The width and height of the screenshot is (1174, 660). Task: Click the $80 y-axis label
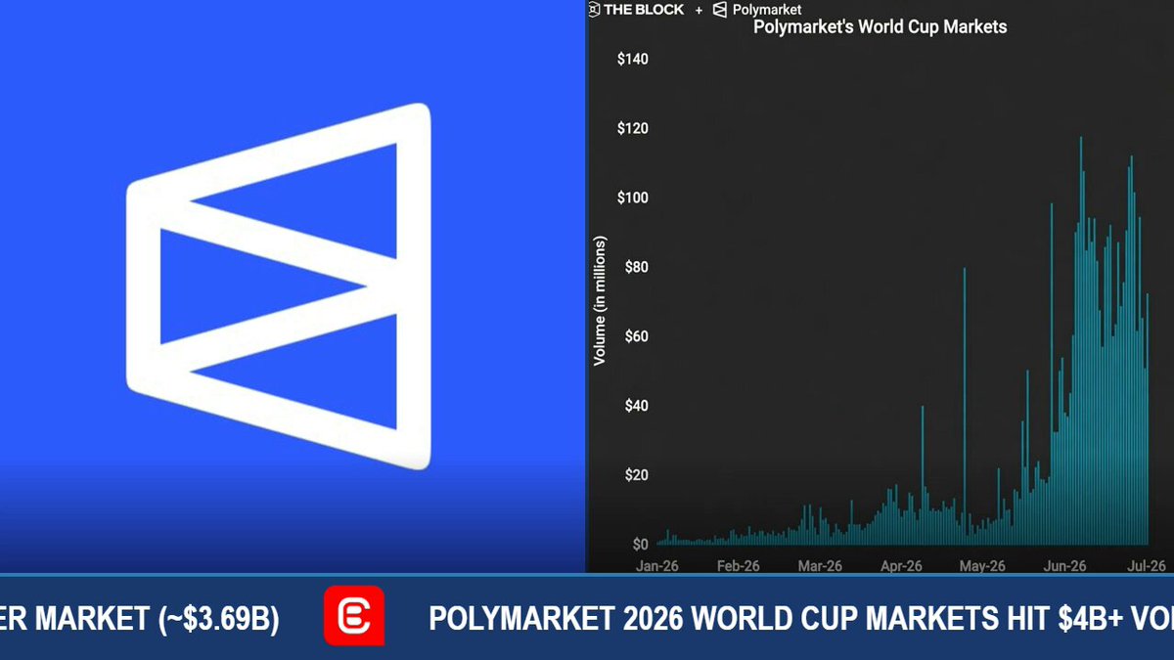[x=636, y=267]
